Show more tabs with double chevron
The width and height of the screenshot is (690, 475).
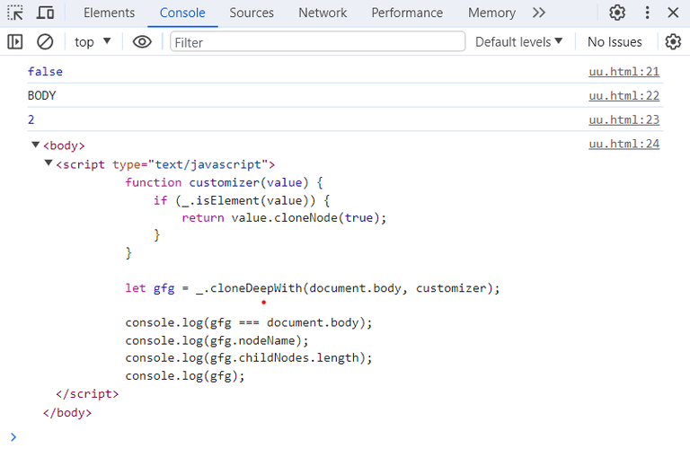[x=539, y=13]
